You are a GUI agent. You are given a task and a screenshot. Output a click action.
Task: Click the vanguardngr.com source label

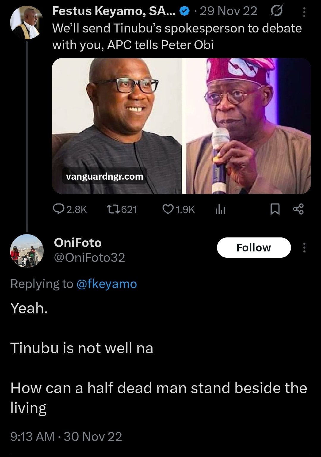click(105, 176)
